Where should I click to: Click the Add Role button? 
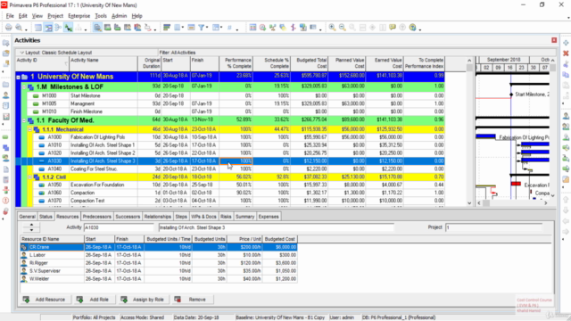point(94,300)
